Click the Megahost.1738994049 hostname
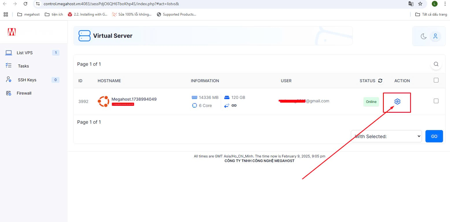Screen dimensions: 450x222 click(x=134, y=99)
